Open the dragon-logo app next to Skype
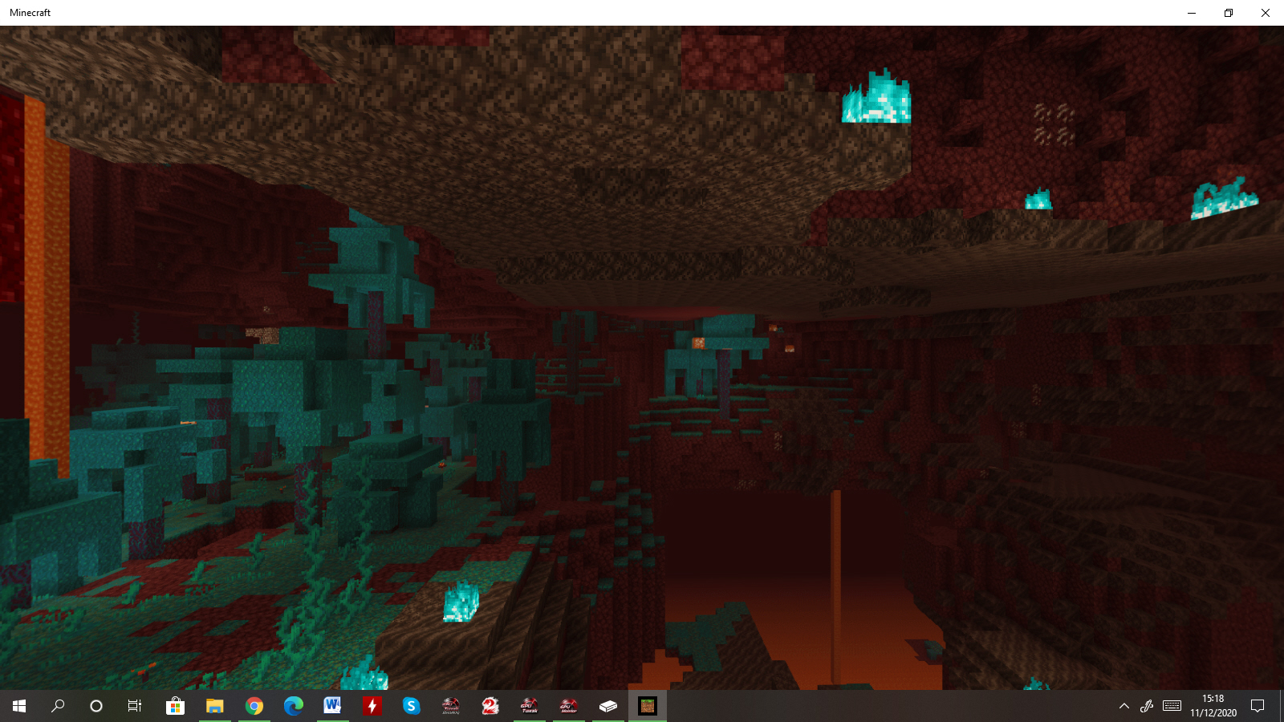Viewport: 1284px width, 722px height. (450, 706)
